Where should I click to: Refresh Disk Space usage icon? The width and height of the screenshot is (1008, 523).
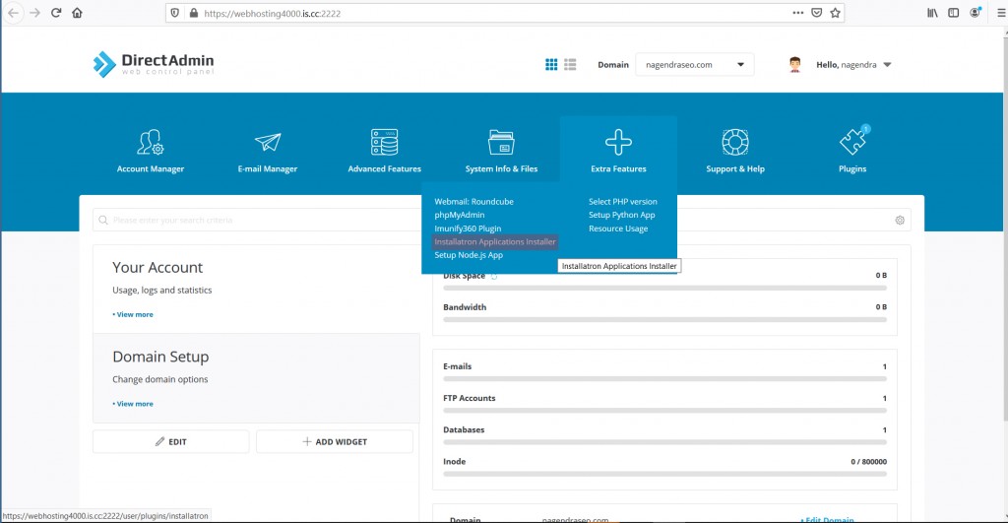pyautogui.click(x=494, y=276)
